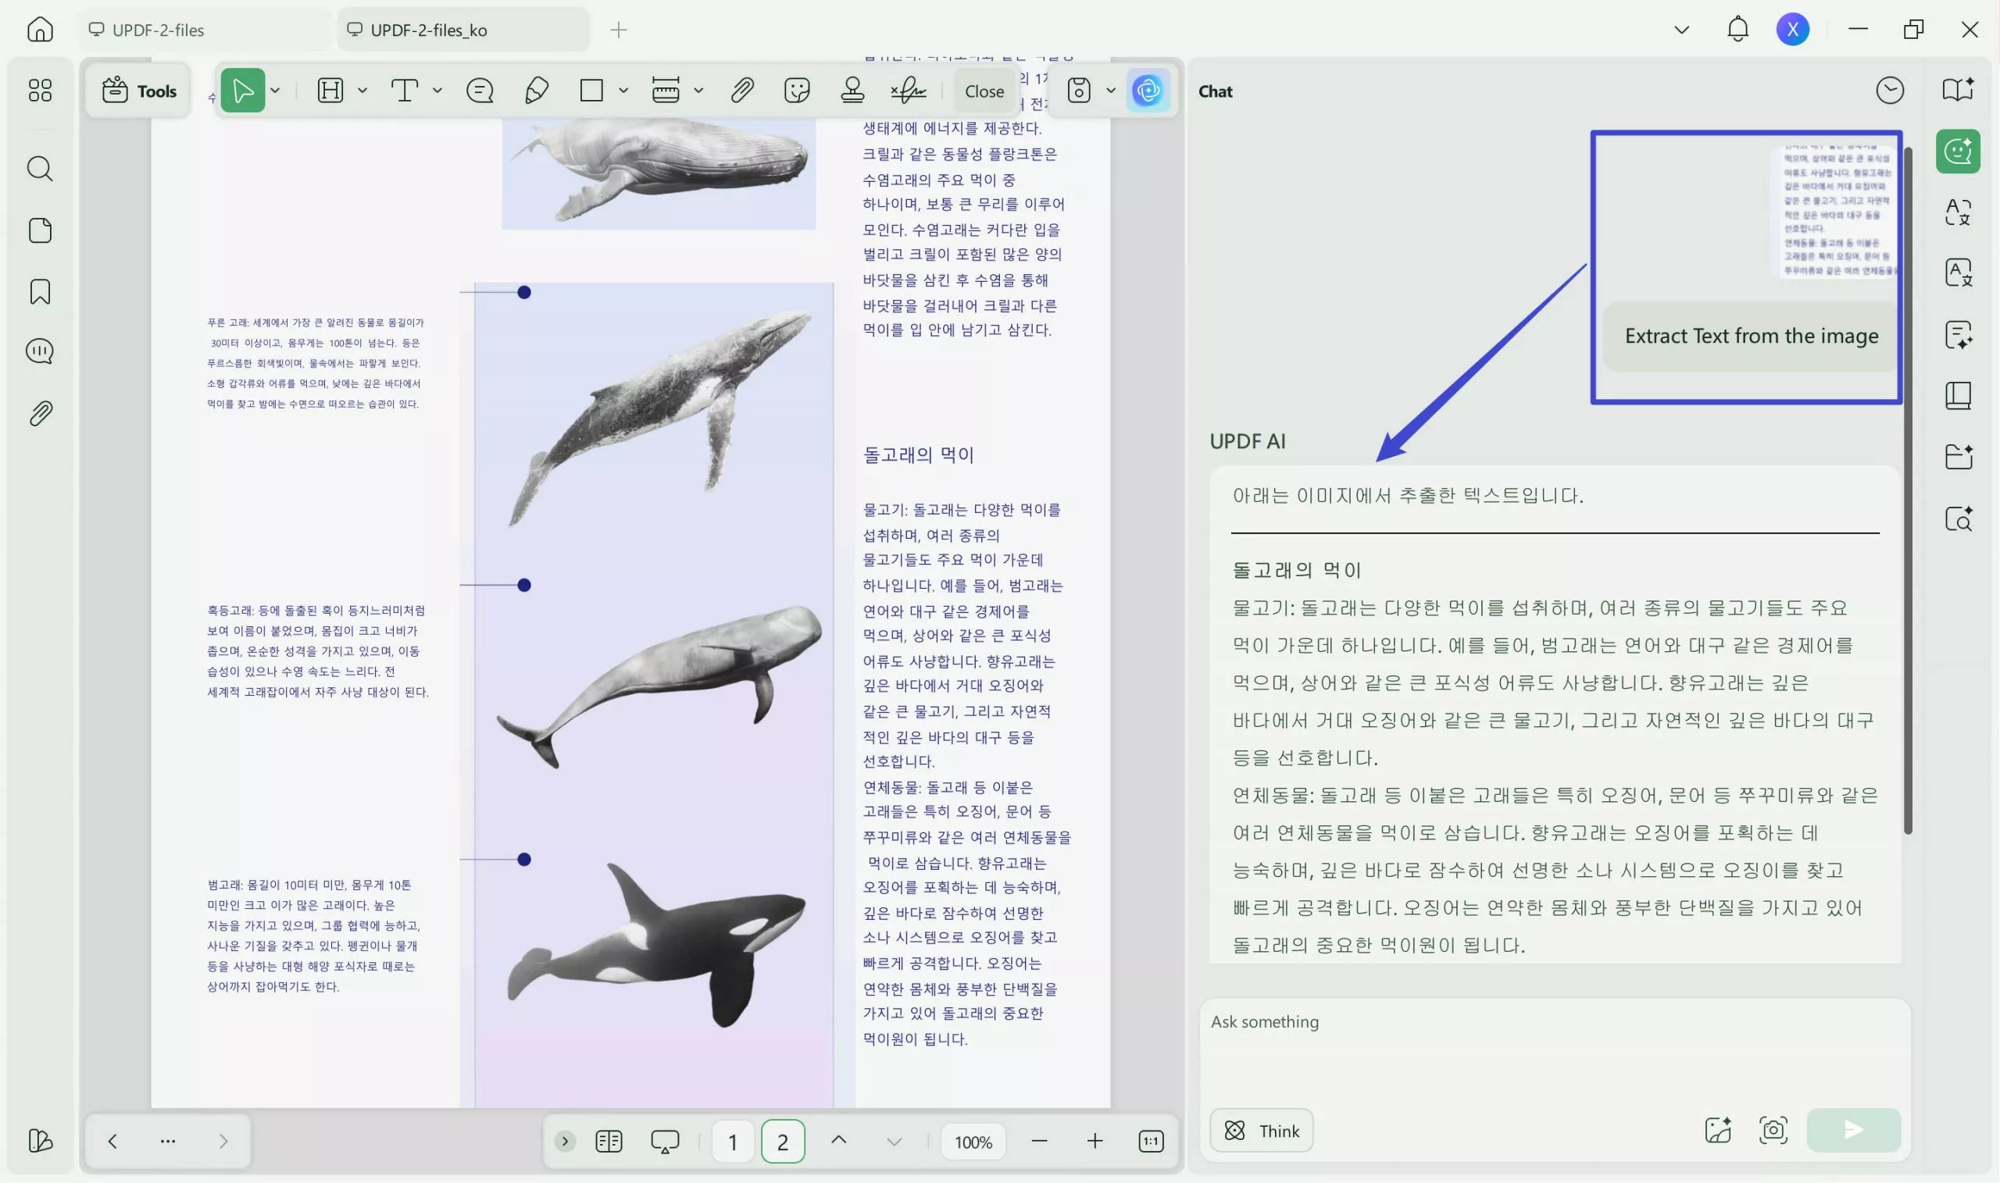The width and height of the screenshot is (2000, 1183).
Task: Go to previous view arrow
Action: [112, 1141]
